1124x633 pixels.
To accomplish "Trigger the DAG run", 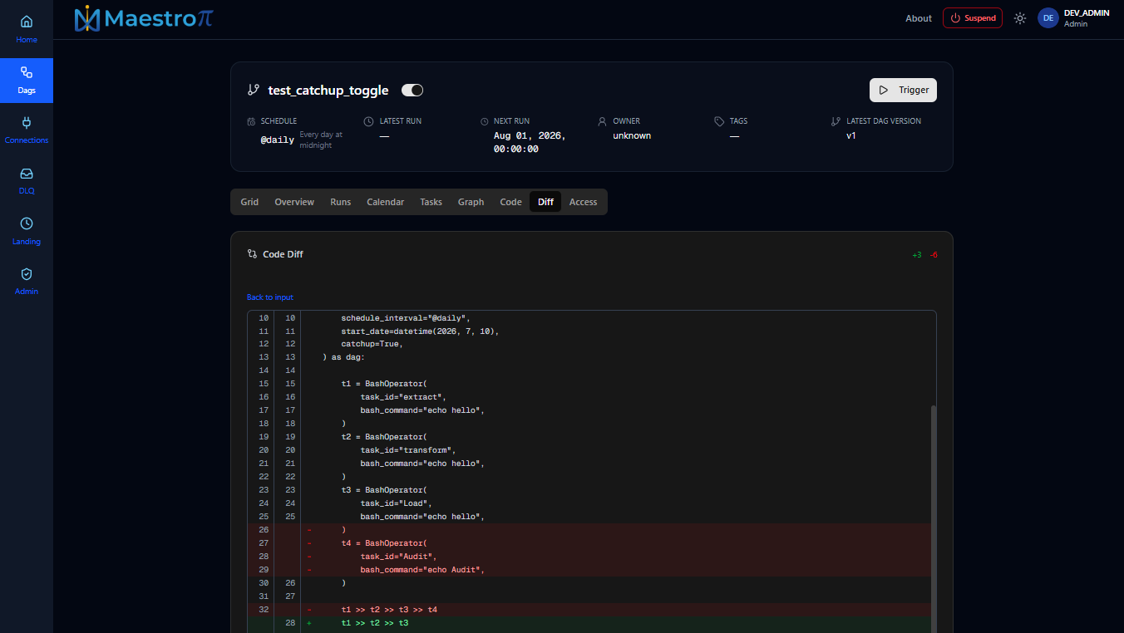I will click(903, 90).
